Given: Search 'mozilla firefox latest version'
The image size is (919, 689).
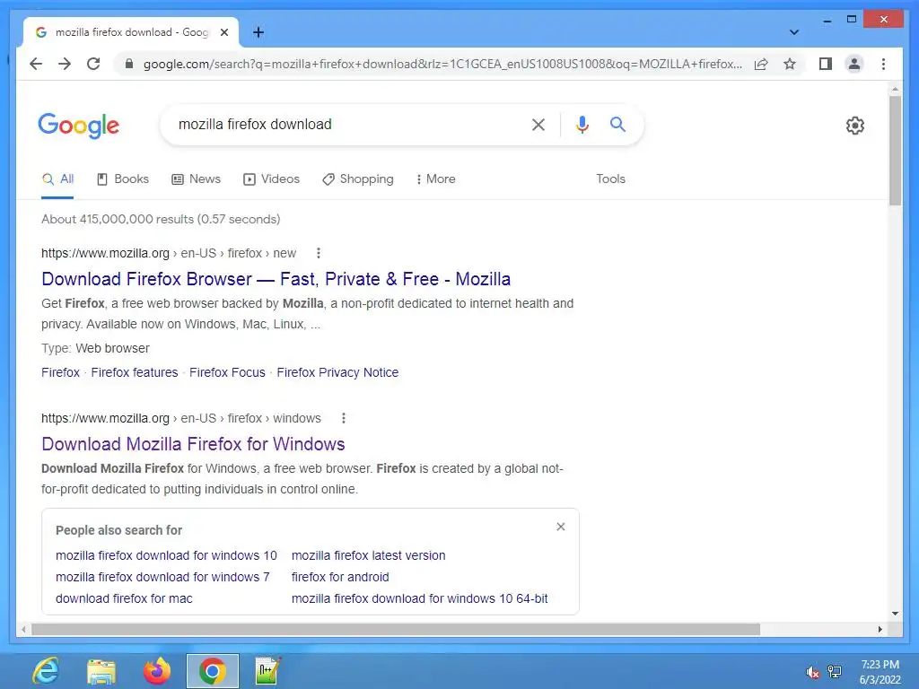Looking at the screenshot, I should (x=369, y=555).
